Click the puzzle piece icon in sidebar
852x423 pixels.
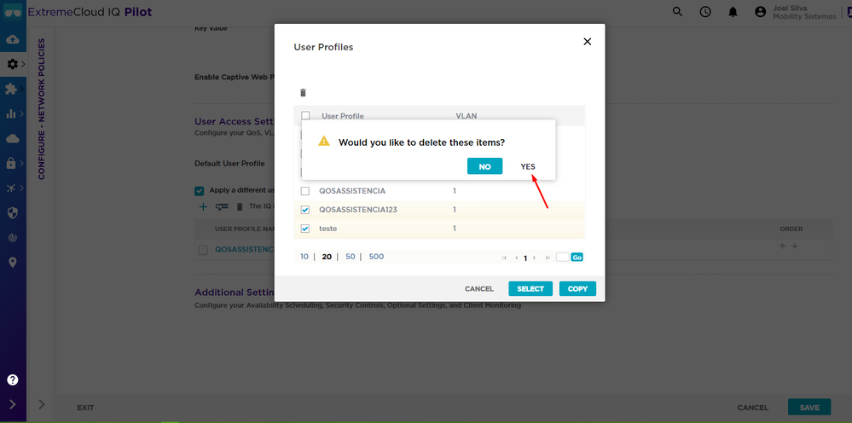pyautogui.click(x=12, y=89)
